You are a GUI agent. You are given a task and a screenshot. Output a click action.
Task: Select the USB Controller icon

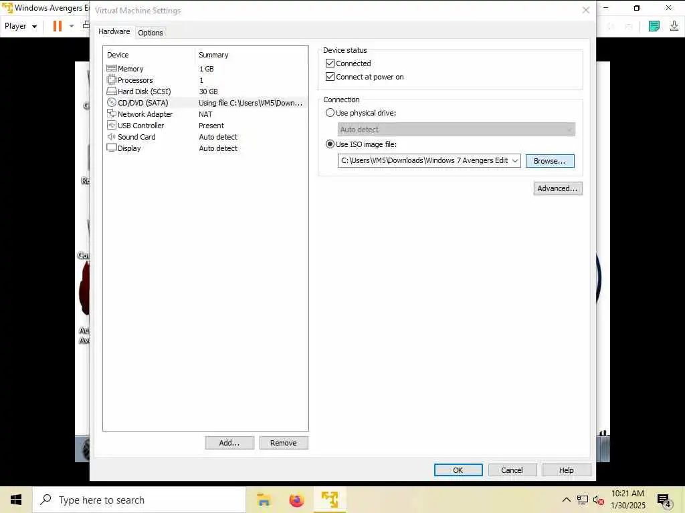click(112, 125)
